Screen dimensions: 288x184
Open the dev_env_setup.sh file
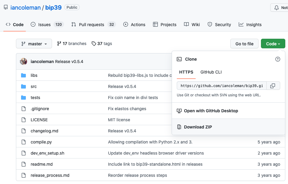tap(47, 153)
